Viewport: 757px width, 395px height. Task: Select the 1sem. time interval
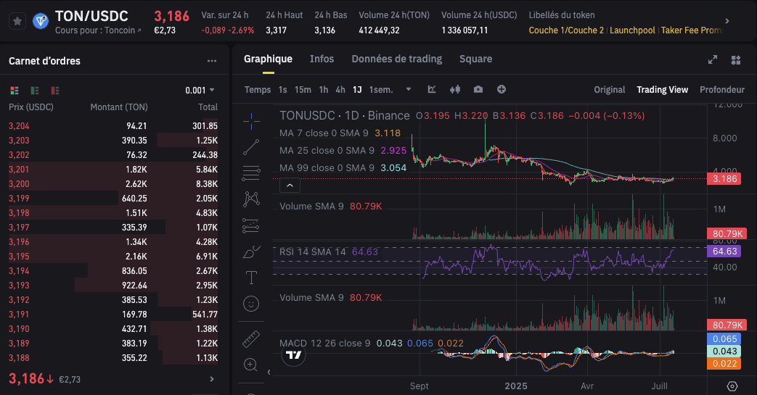pos(381,90)
